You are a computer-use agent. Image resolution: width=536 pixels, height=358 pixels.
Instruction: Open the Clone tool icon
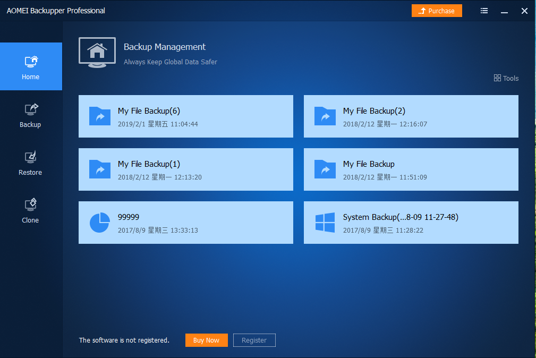(x=31, y=204)
